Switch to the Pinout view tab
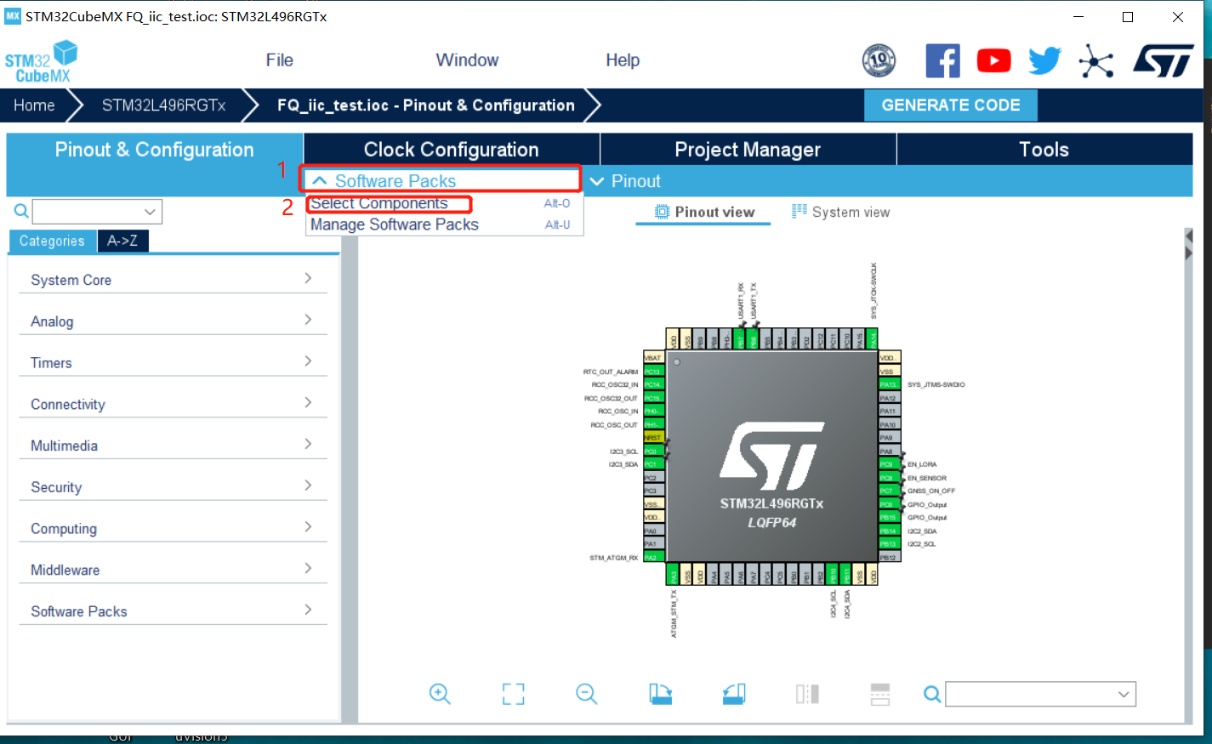The height and width of the screenshot is (744, 1212). pyautogui.click(x=704, y=213)
